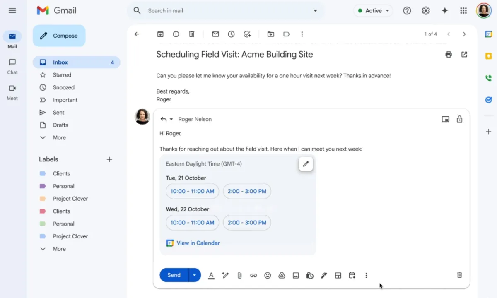Click the Report spam icon
Viewport: 497px width, 298px height.
[176, 34]
